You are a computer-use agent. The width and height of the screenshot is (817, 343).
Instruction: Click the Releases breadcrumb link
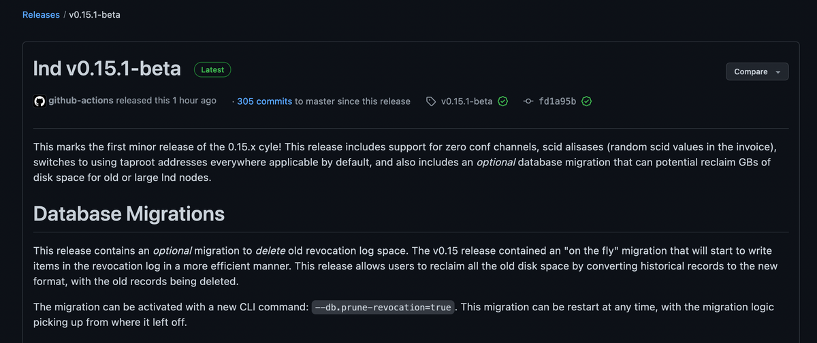coord(41,14)
